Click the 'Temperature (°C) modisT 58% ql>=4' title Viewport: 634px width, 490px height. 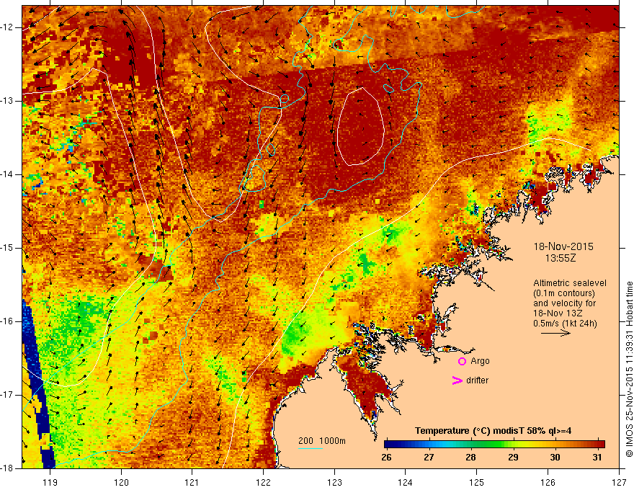click(493, 431)
